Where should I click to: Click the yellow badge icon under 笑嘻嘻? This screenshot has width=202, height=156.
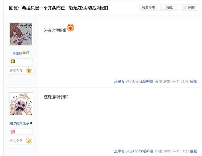[x=13, y=61]
